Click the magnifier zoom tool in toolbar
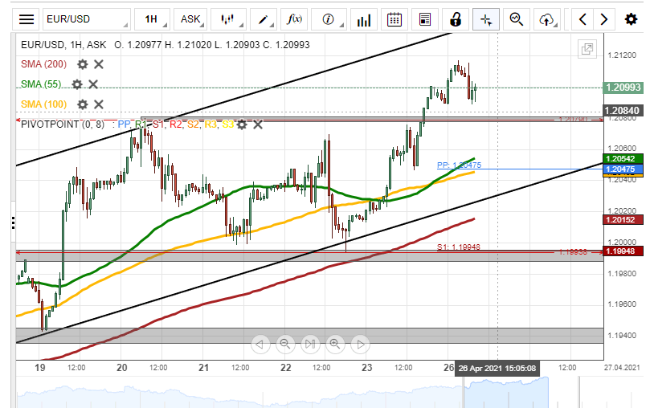650x408 pixels. click(517, 19)
